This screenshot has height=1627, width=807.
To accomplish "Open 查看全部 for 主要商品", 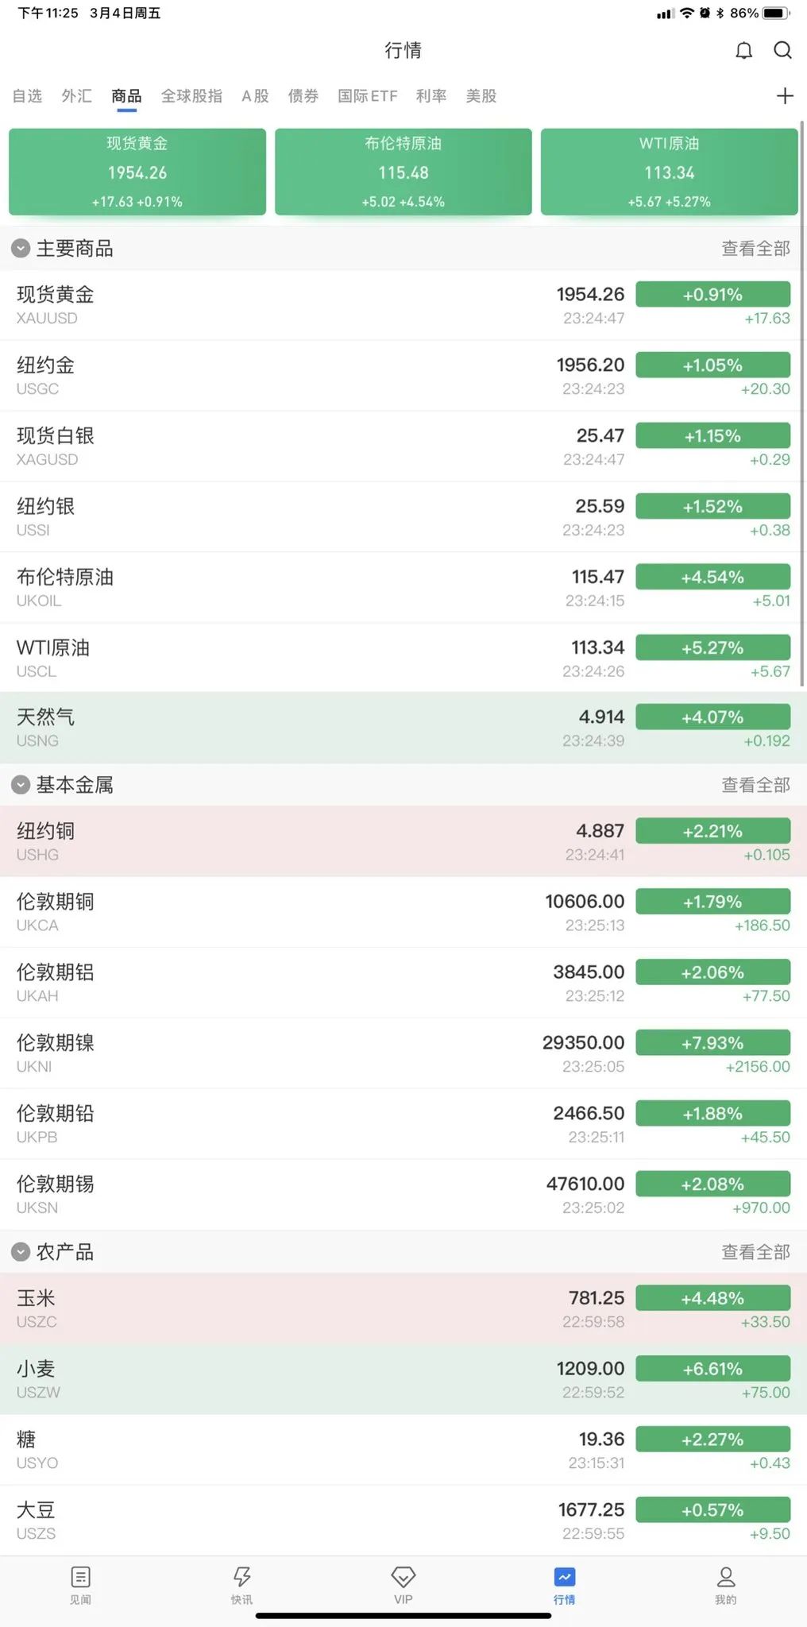I will point(755,249).
